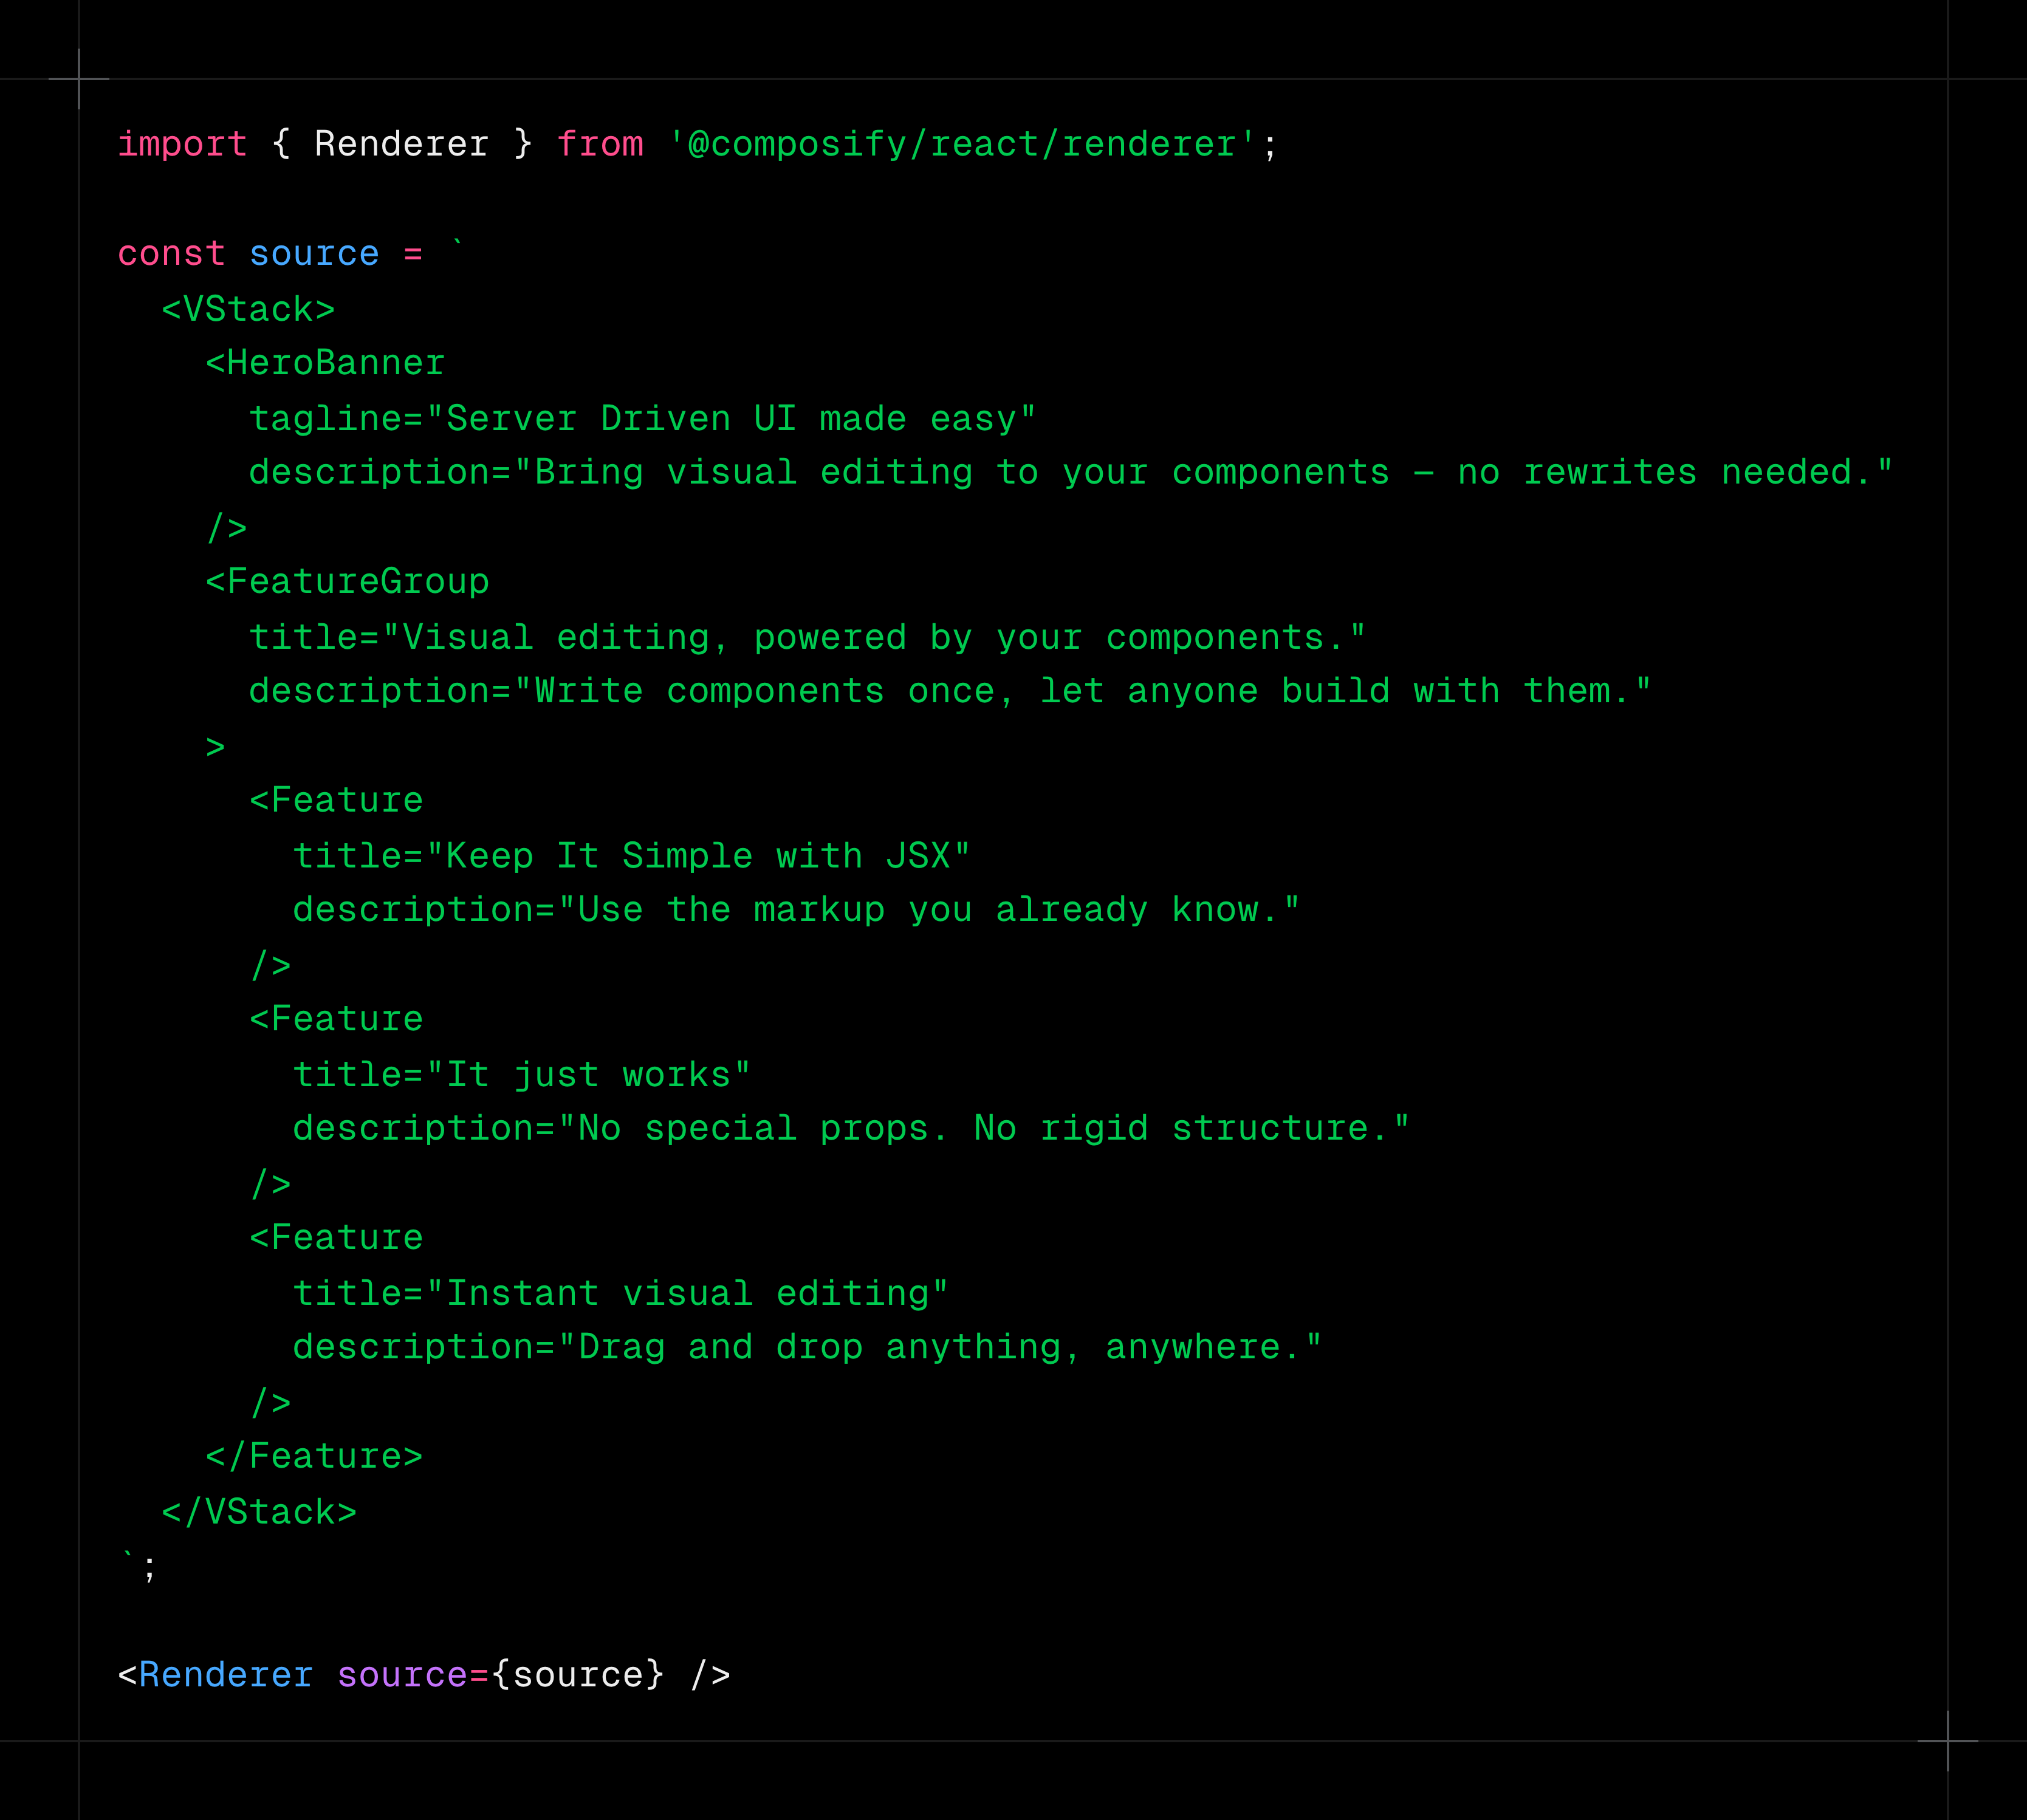Click the '@composify/react/renderer' import path string
2027x1820 pixels.
pyautogui.click(x=962, y=144)
